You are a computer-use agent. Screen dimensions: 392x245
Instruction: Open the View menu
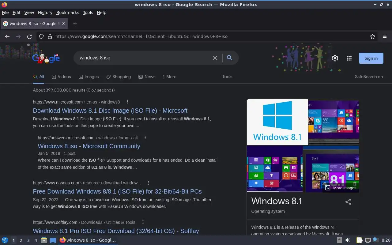pos(29,13)
